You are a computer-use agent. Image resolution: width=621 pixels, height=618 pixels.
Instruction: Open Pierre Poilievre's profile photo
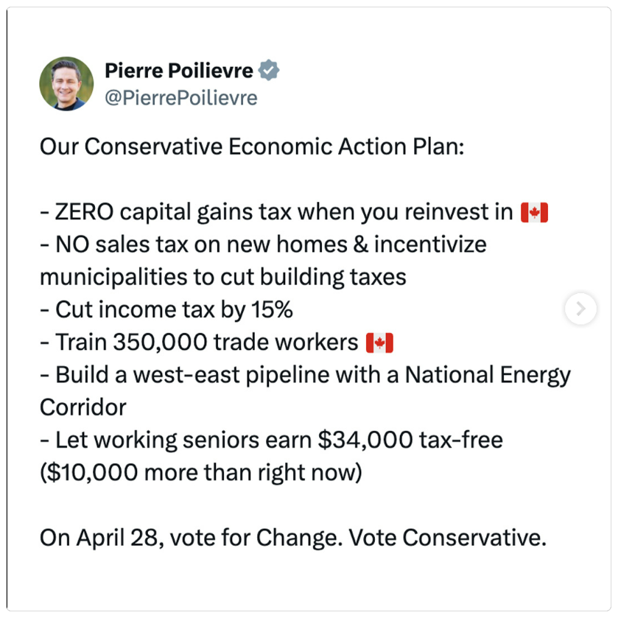[66, 83]
